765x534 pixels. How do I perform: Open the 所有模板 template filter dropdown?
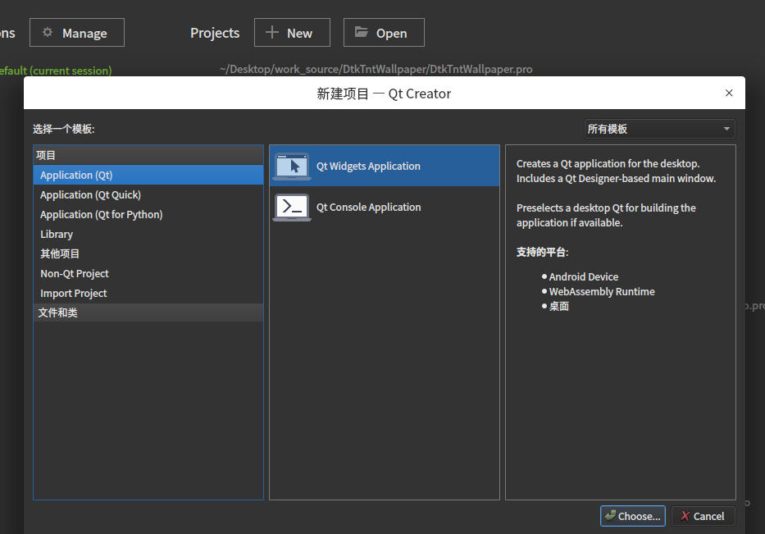point(659,129)
